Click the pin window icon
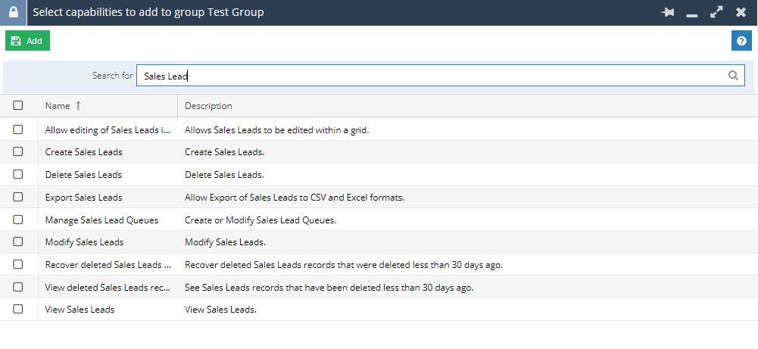 (668, 13)
